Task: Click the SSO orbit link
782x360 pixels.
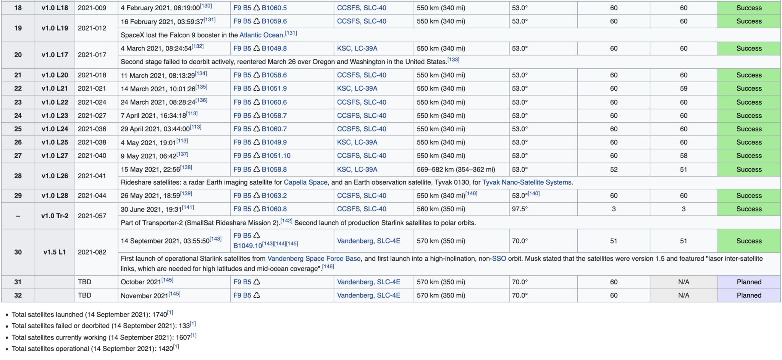Action: click(x=499, y=259)
